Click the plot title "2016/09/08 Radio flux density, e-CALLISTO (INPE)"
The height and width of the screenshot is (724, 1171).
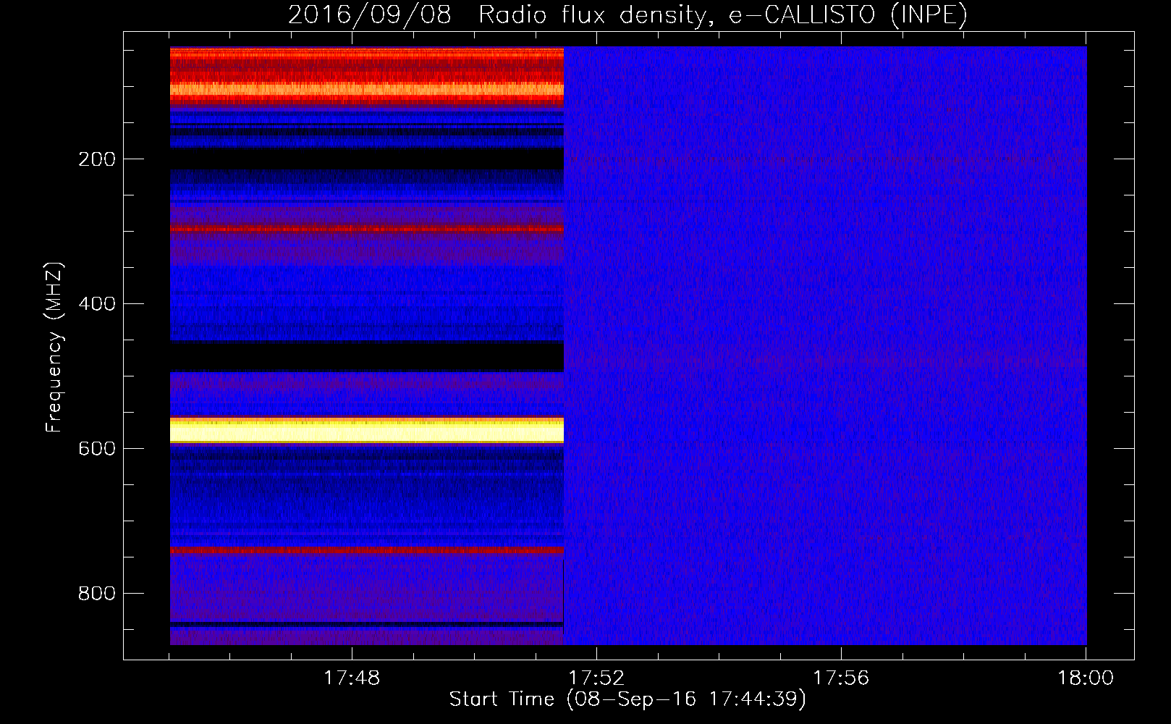click(x=627, y=14)
